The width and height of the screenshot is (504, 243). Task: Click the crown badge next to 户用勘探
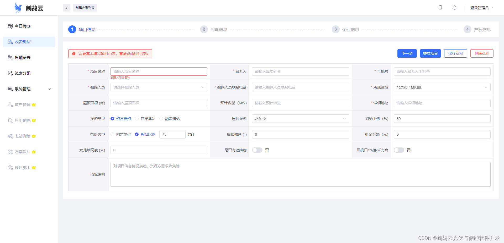(x=34, y=120)
